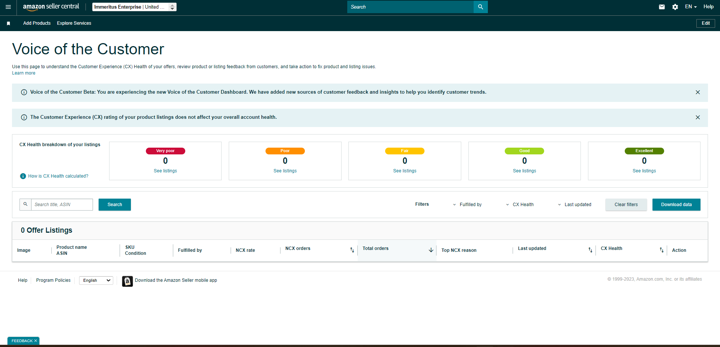Viewport: 720px width, 347px height.
Task: Sort by Total orders down arrow
Action: point(431,250)
